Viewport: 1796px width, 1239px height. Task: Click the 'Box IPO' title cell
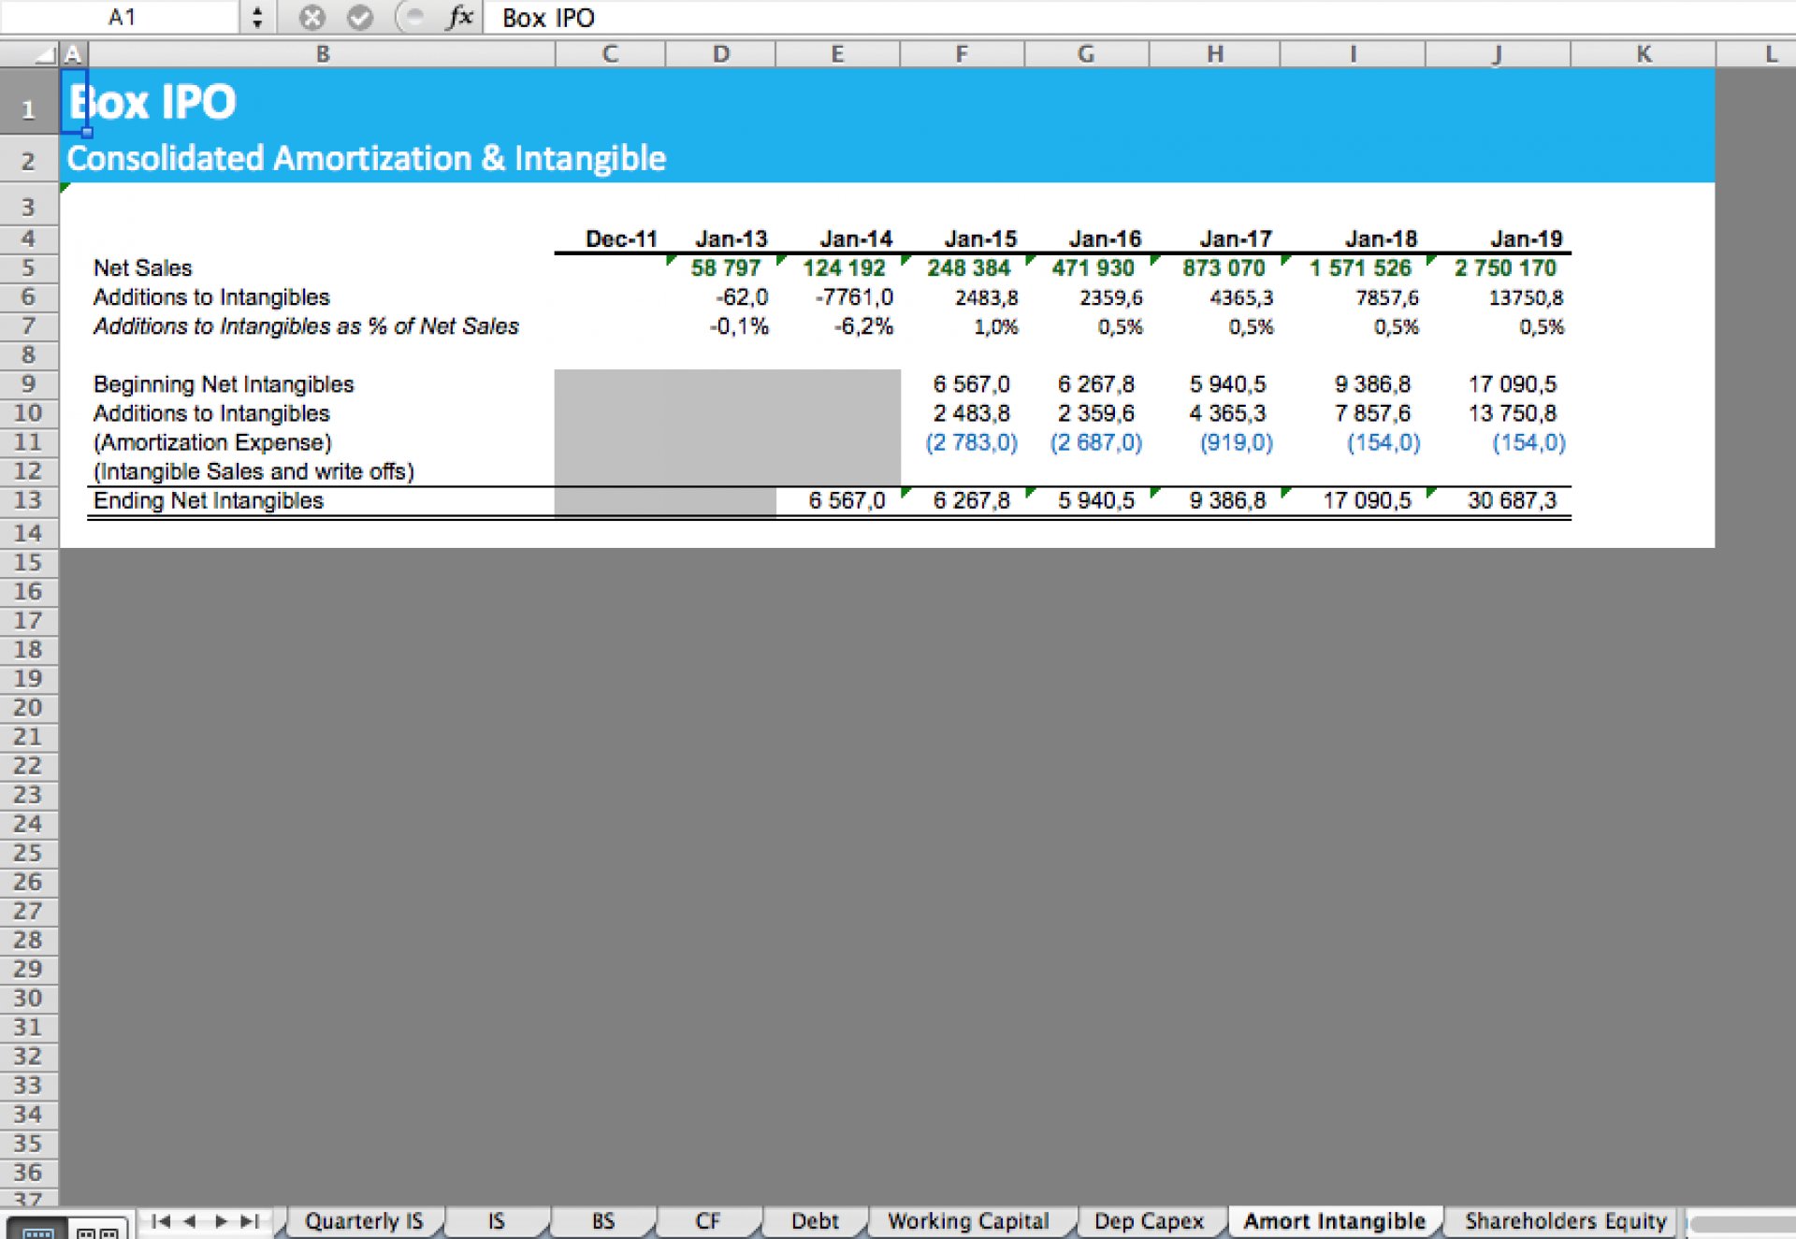152,102
